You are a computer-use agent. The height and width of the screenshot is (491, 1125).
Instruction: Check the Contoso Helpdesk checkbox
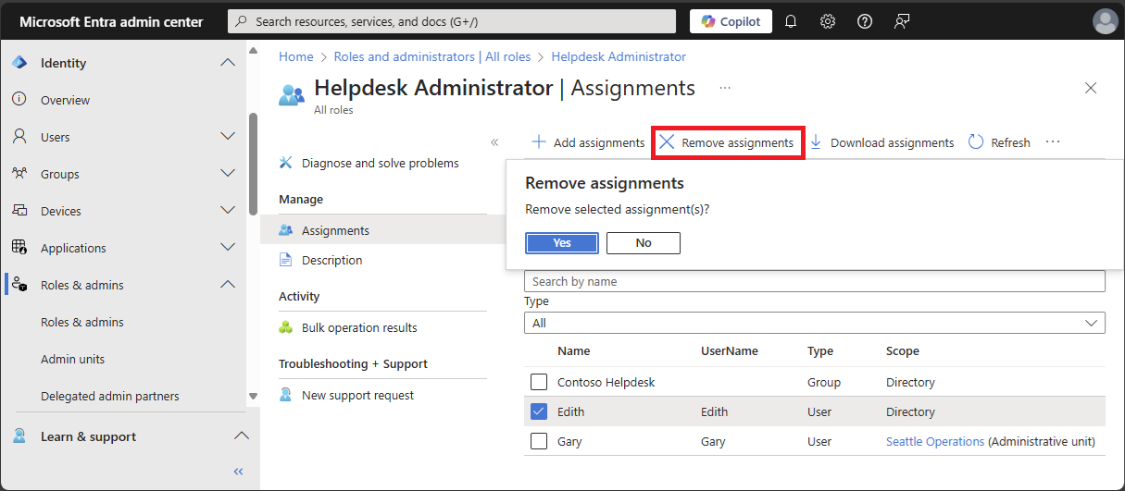539,382
